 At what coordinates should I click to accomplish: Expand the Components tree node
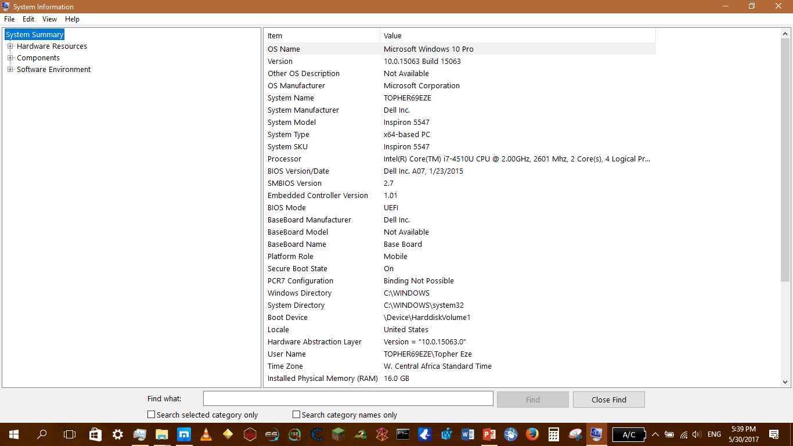click(10, 58)
